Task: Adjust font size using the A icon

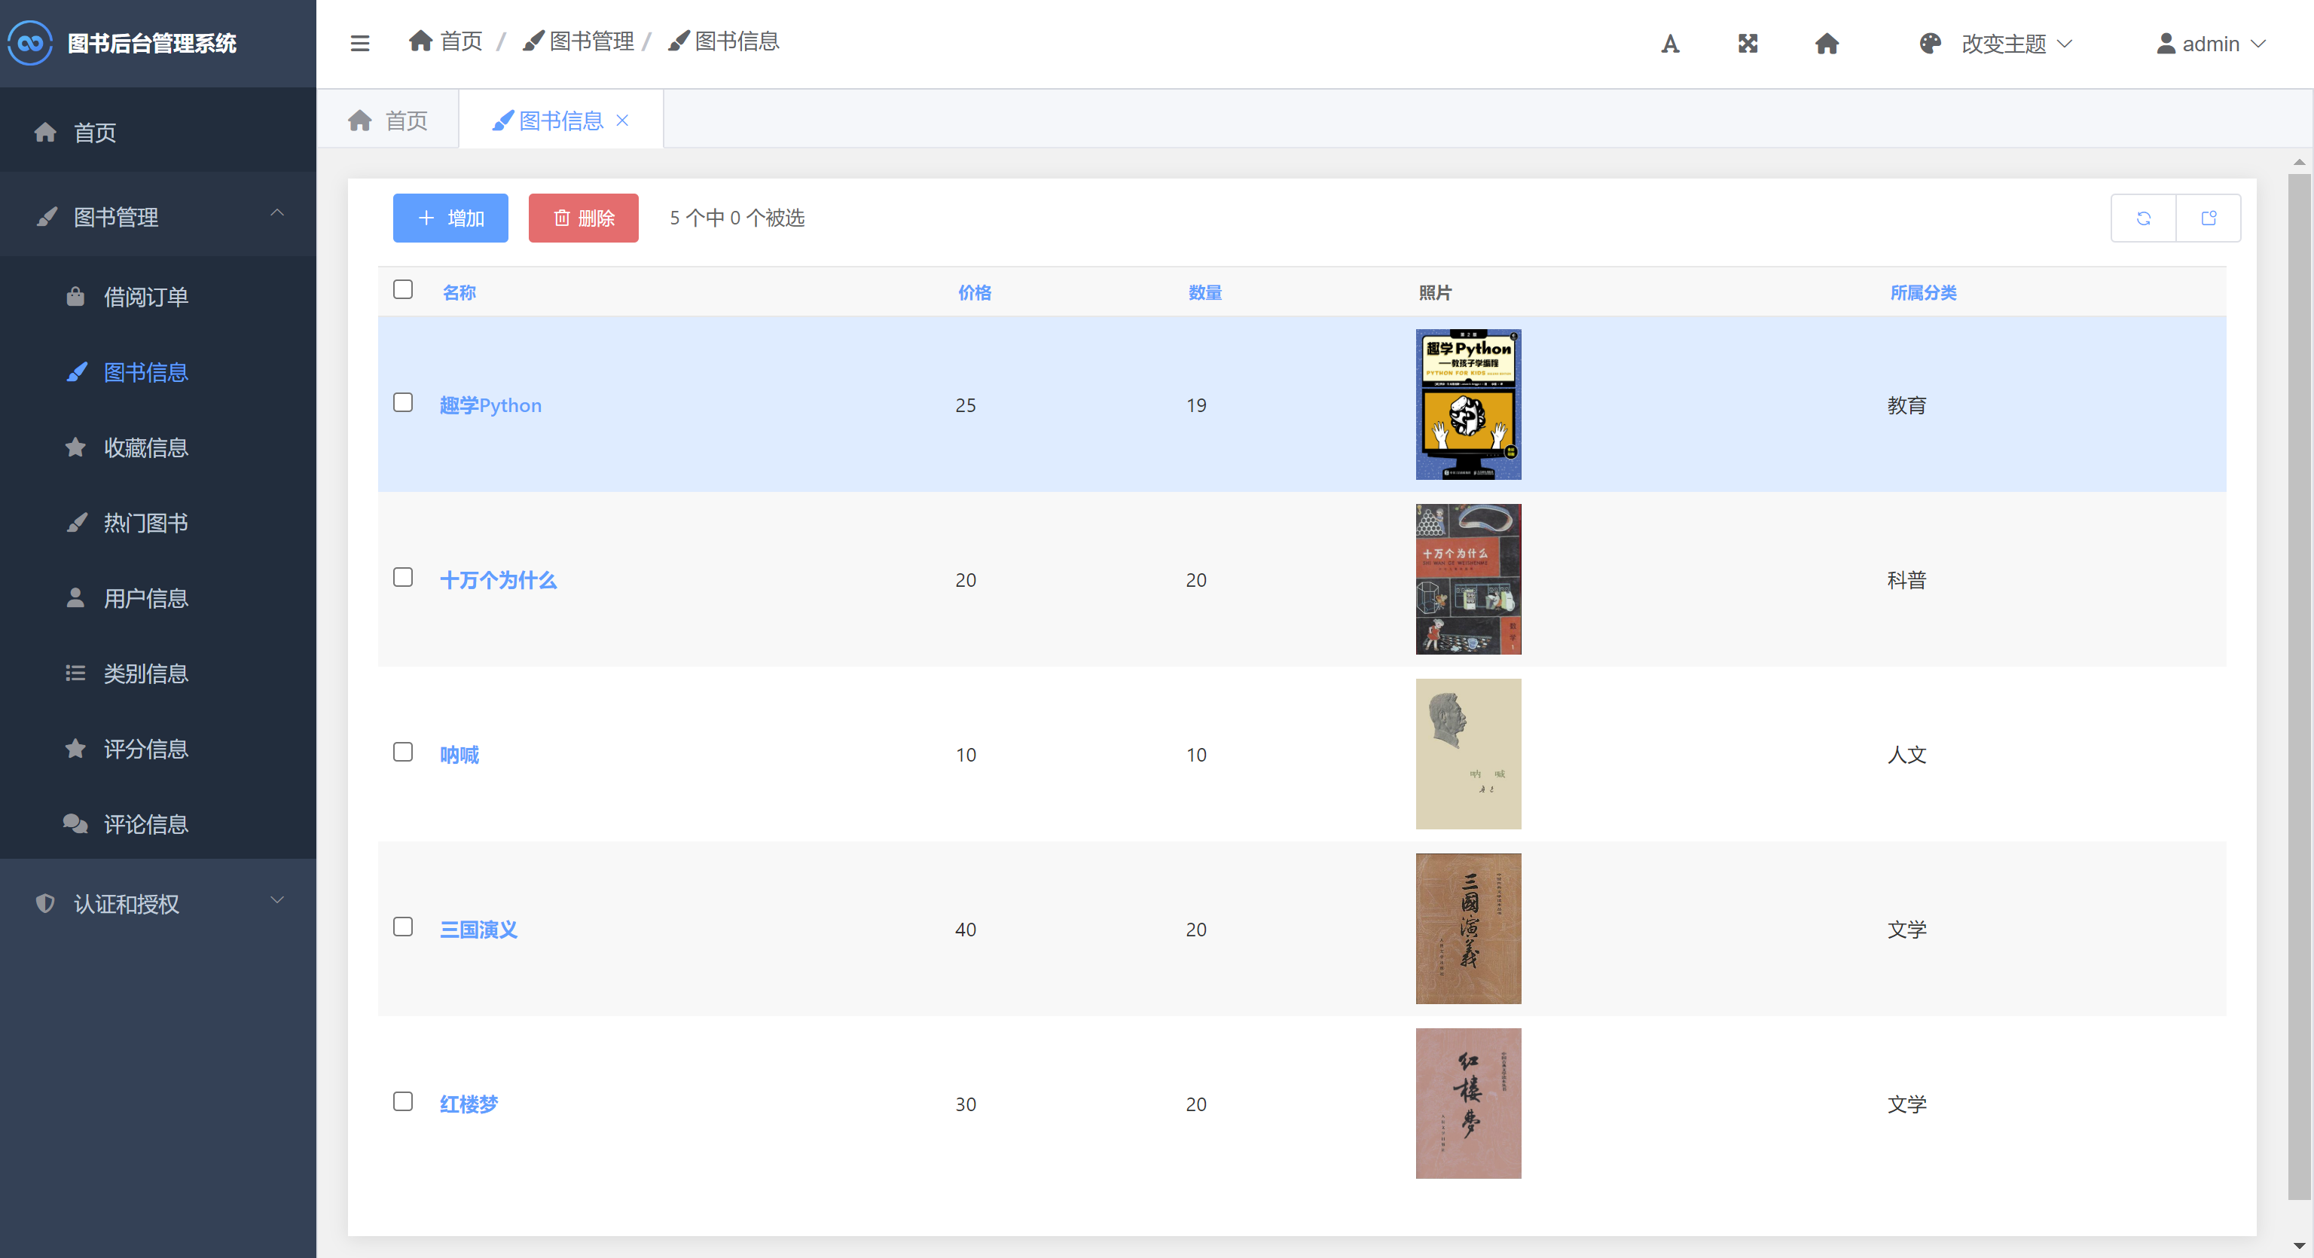Action: (1669, 43)
